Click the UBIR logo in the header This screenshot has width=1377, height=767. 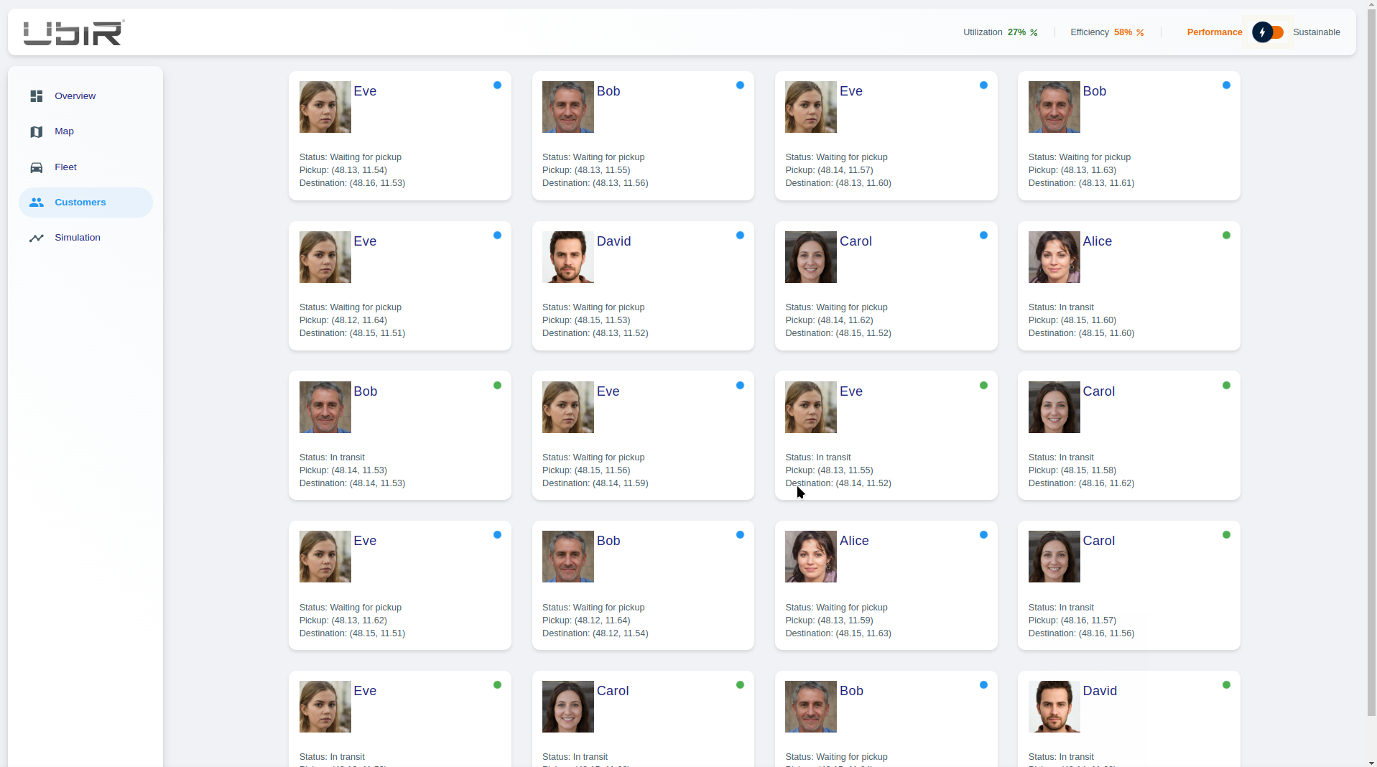[74, 32]
